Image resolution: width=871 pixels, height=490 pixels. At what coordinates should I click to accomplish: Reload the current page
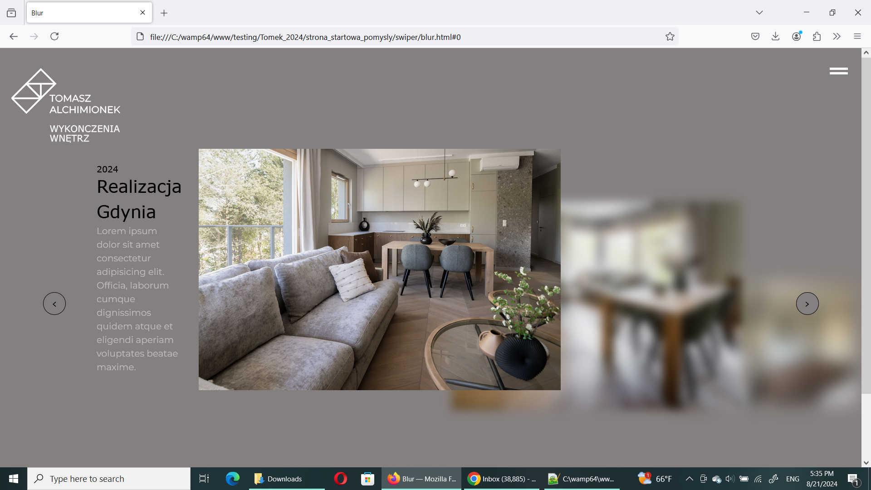[54, 36]
